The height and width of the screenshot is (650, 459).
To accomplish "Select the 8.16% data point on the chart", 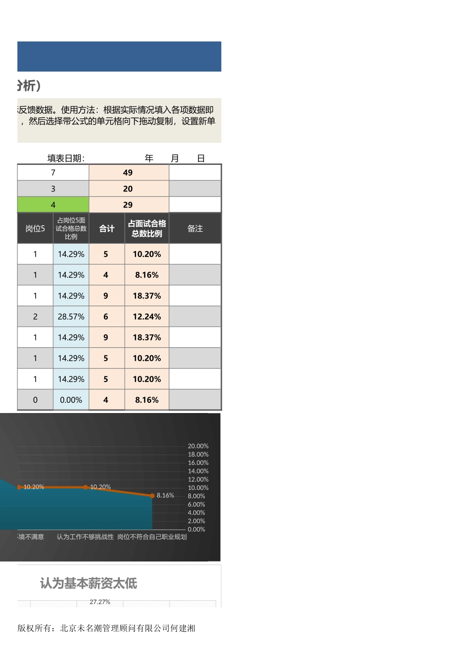I will pos(152,495).
